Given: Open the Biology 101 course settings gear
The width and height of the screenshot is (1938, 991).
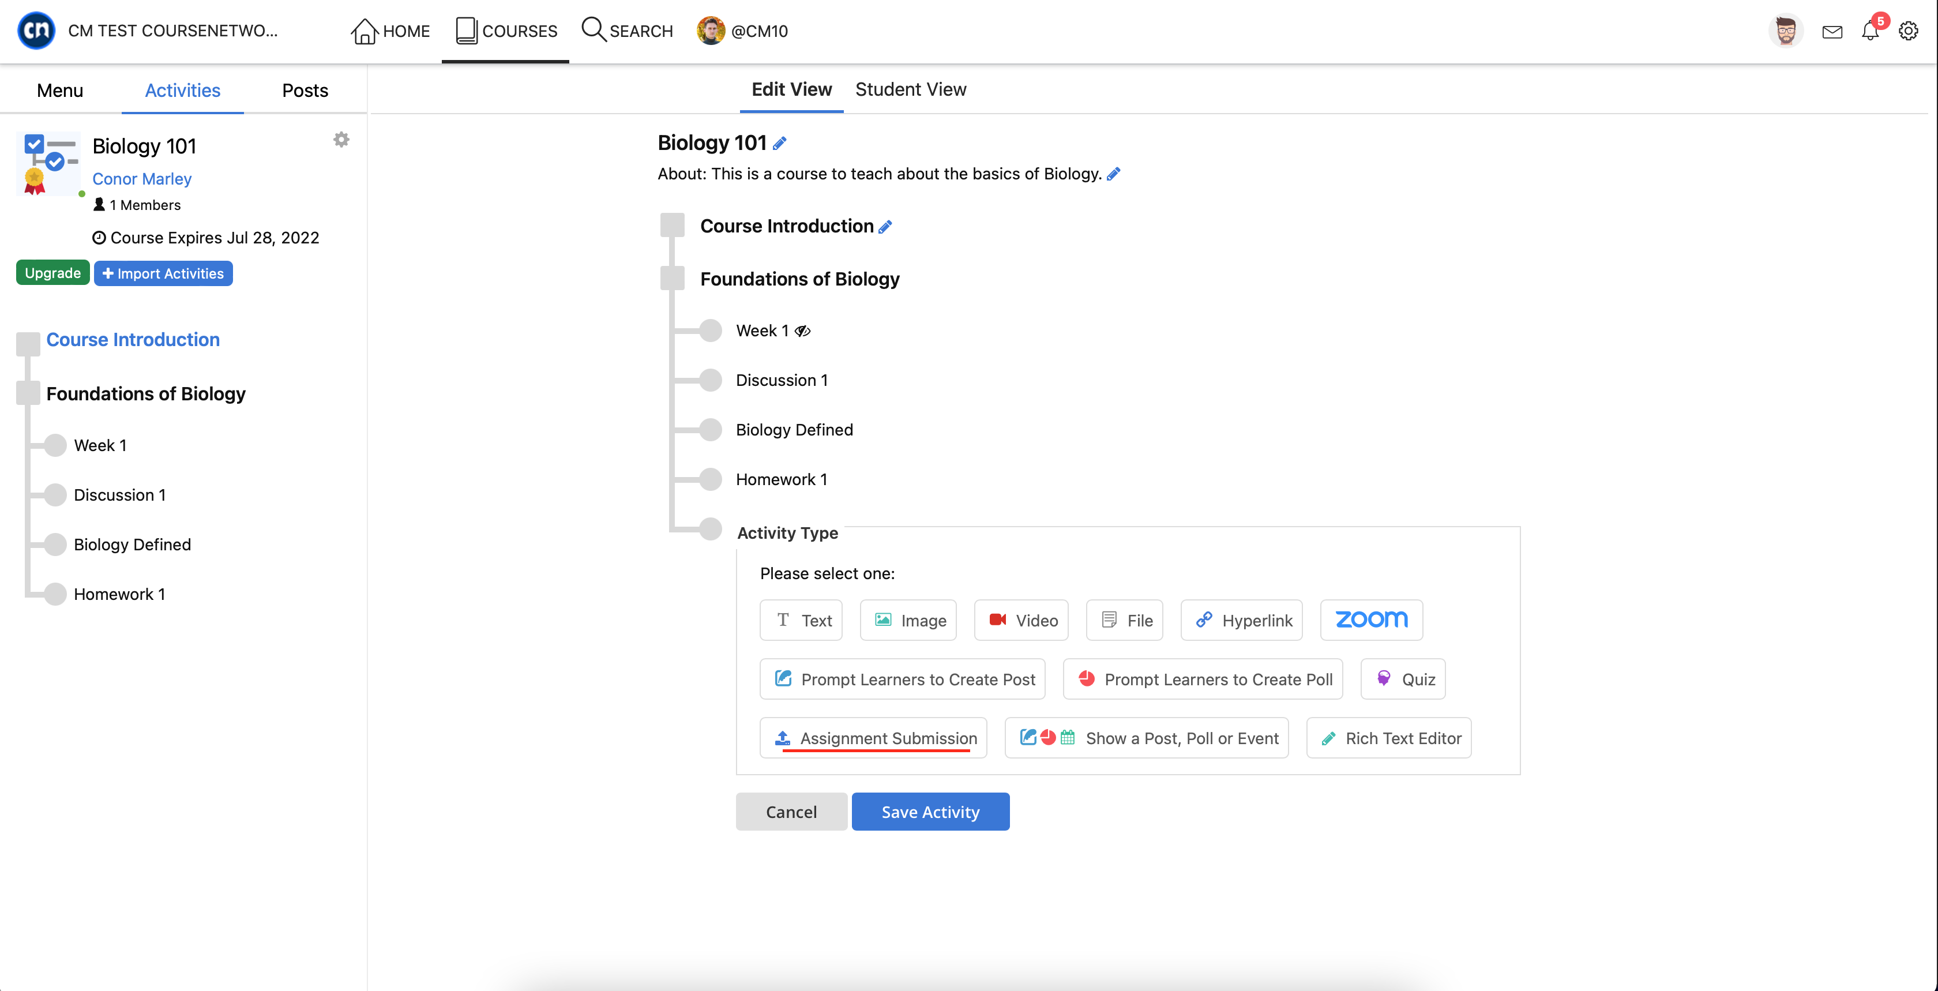Looking at the screenshot, I should click(341, 140).
